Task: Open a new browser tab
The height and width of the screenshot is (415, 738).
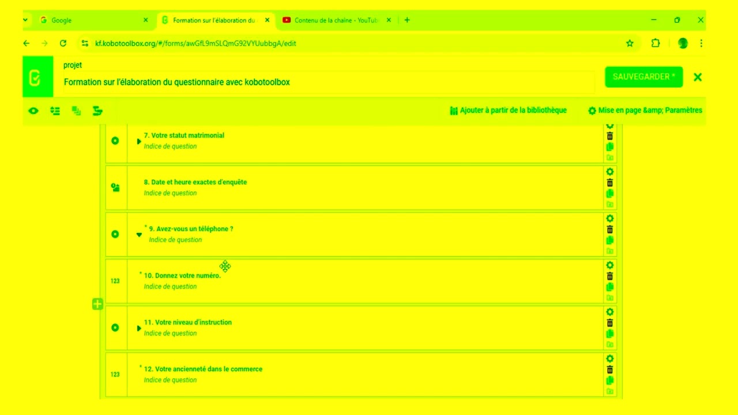Action: [407, 20]
